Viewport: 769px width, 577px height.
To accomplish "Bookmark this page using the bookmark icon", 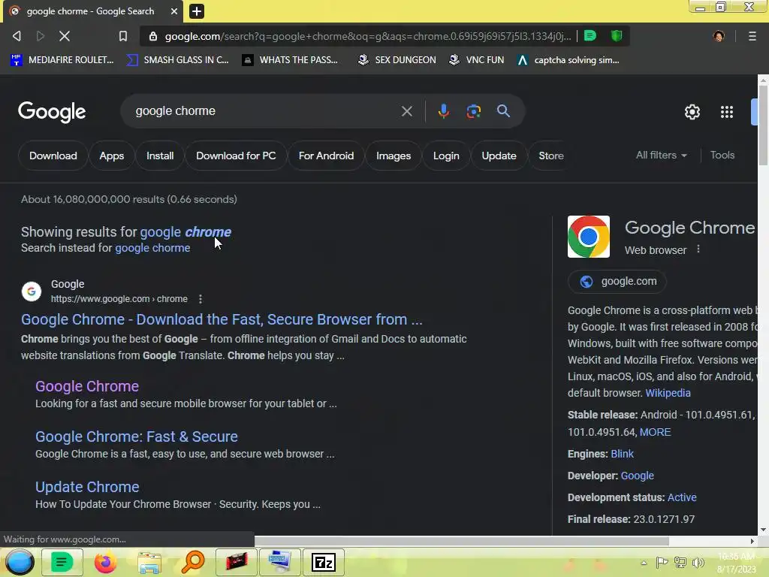I will pyautogui.click(x=123, y=36).
